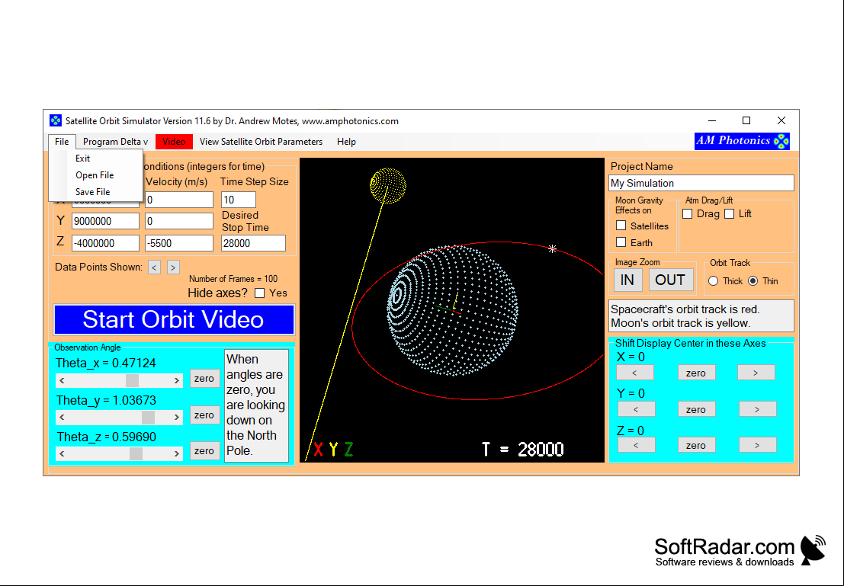Zero the X display center shift
The image size is (844, 586).
click(x=696, y=373)
